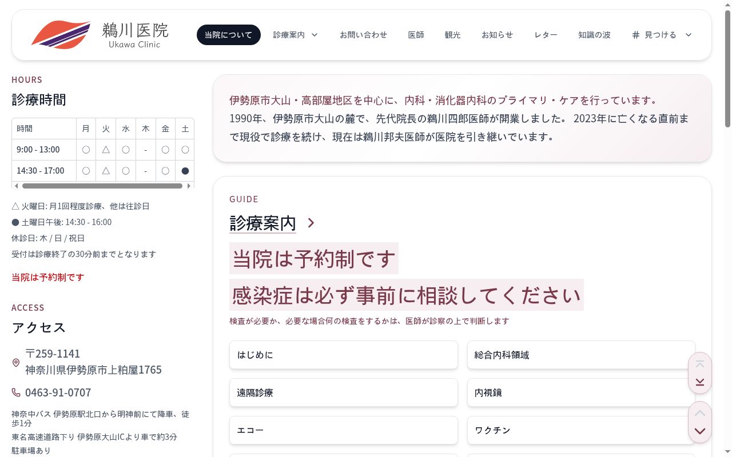The height and width of the screenshot is (457, 732).
Task: Open the 知識の波 menu item
Action: (595, 35)
